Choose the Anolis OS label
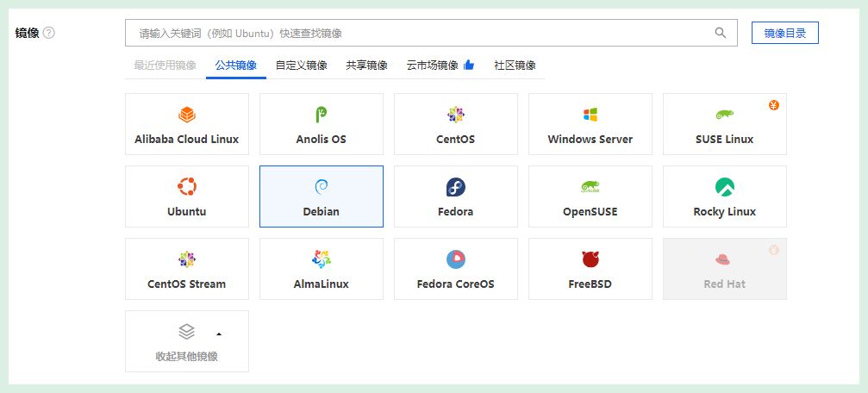Image resolution: width=868 pixels, height=393 pixels. click(321, 139)
